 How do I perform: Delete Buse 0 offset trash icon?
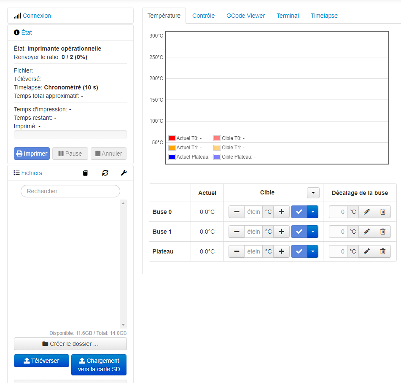pyautogui.click(x=383, y=212)
